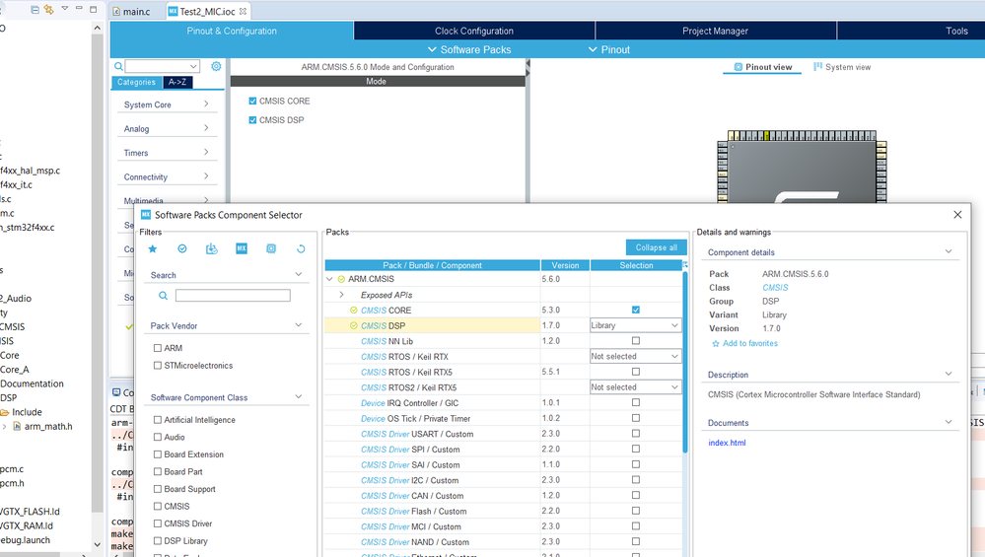The image size is (985, 557).
Task: Expand the Analog category
Action: (167, 128)
